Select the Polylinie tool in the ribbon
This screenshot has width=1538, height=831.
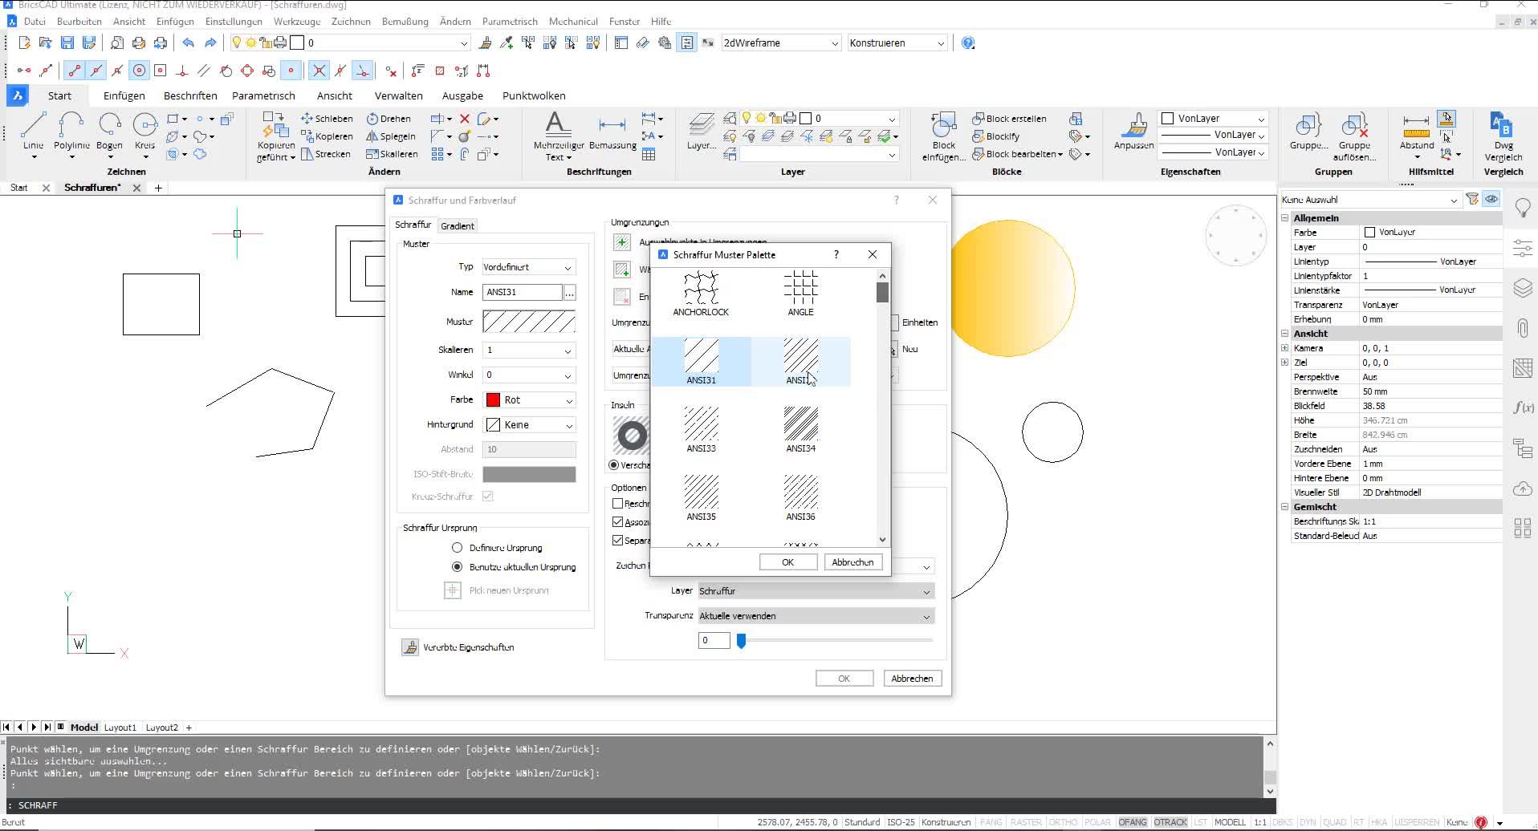click(71, 132)
